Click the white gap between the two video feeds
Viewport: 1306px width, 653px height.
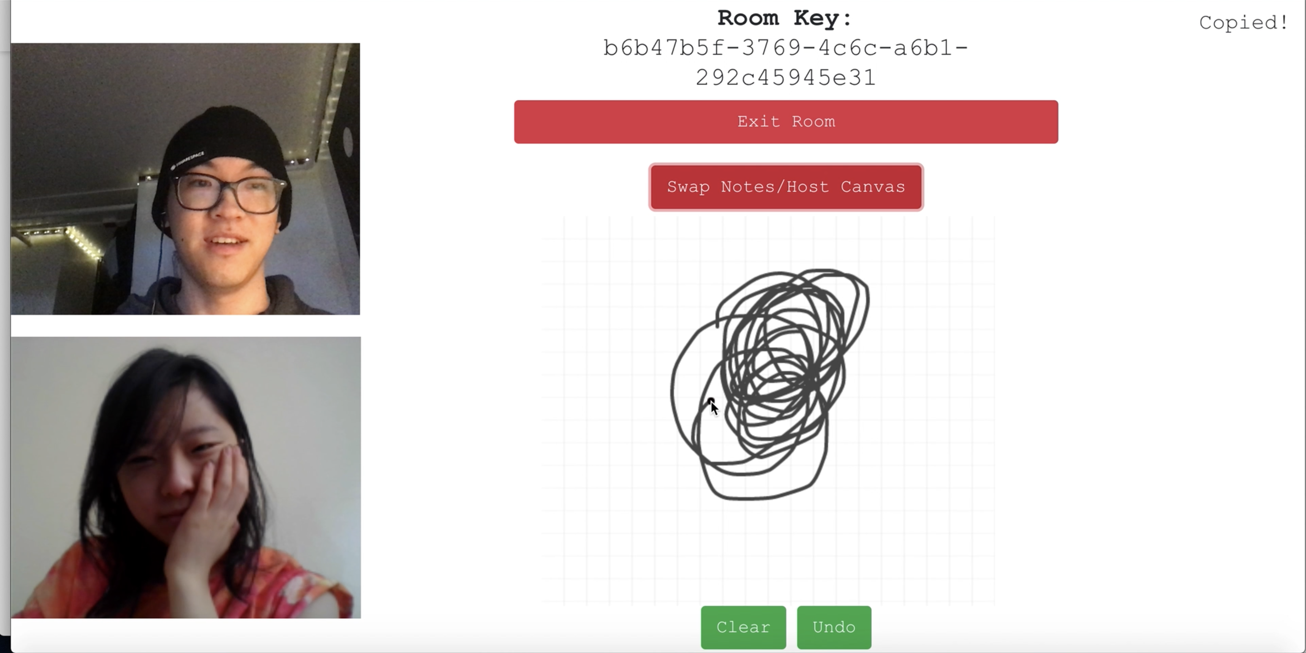tap(185, 326)
